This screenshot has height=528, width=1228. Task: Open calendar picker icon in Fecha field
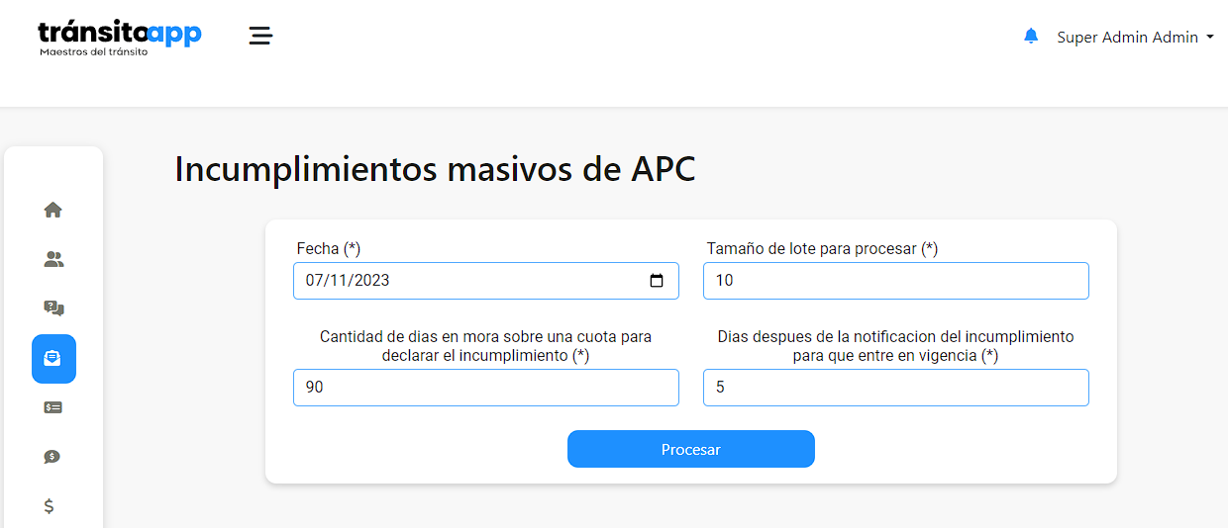pyautogui.click(x=657, y=281)
